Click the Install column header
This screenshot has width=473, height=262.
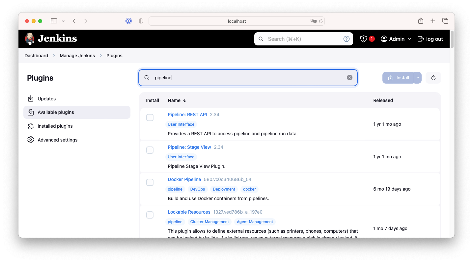click(x=153, y=100)
